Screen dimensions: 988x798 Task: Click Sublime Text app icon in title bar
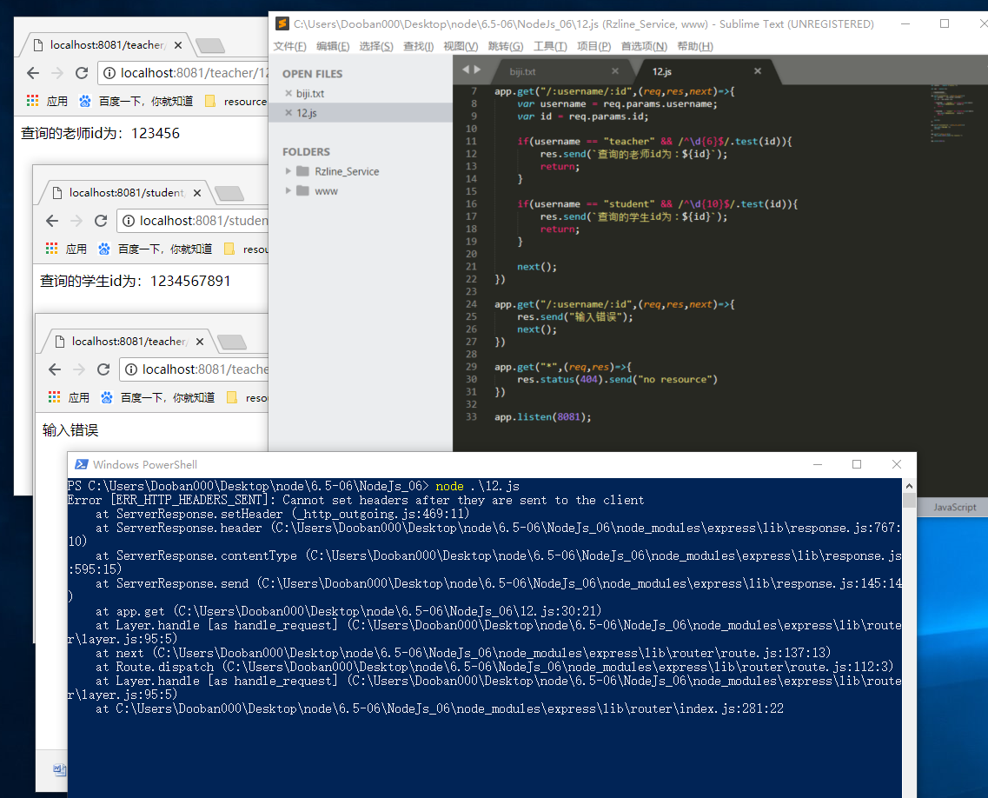click(x=282, y=24)
